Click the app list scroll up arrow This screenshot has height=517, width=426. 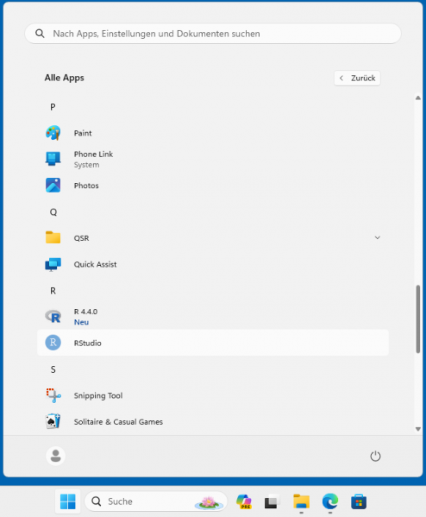point(417,98)
